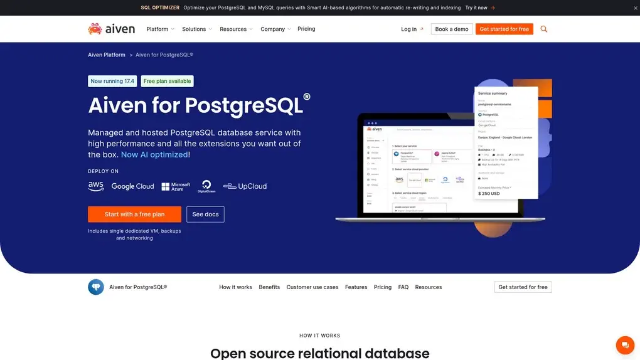The height and width of the screenshot is (360, 640).
Task: Expand the Solutions menu dropdown
Action: click(197, 29)
